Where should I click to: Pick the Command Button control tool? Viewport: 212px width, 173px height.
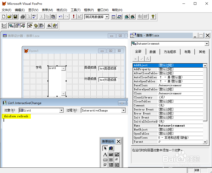click(x=105, y=160)
